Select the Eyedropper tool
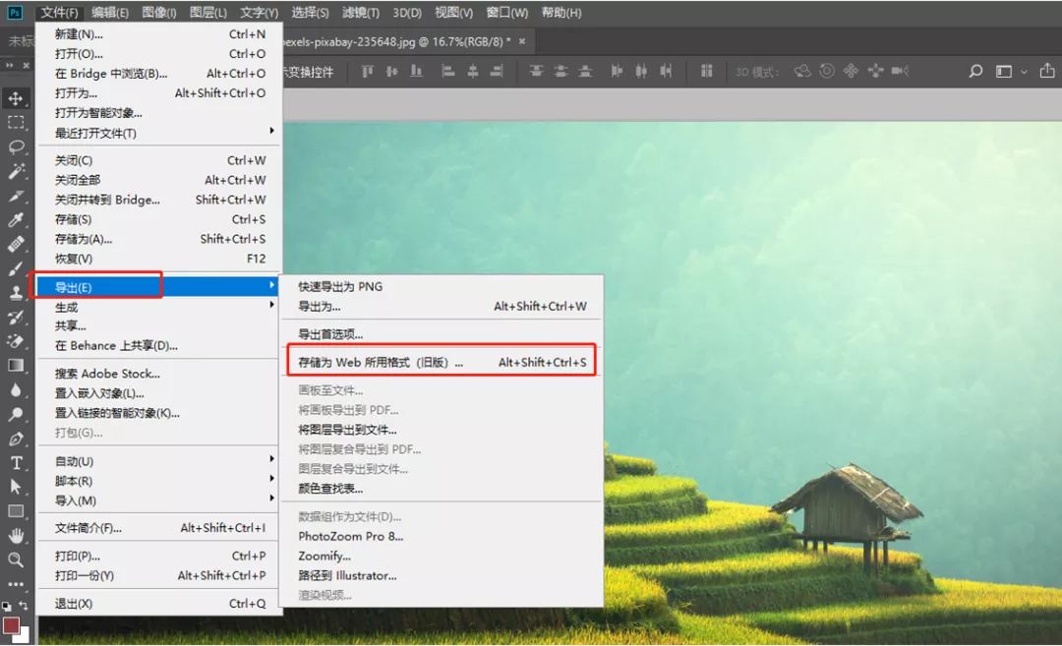This screenshot has width=1062, height=646. [x=12, y=220]
